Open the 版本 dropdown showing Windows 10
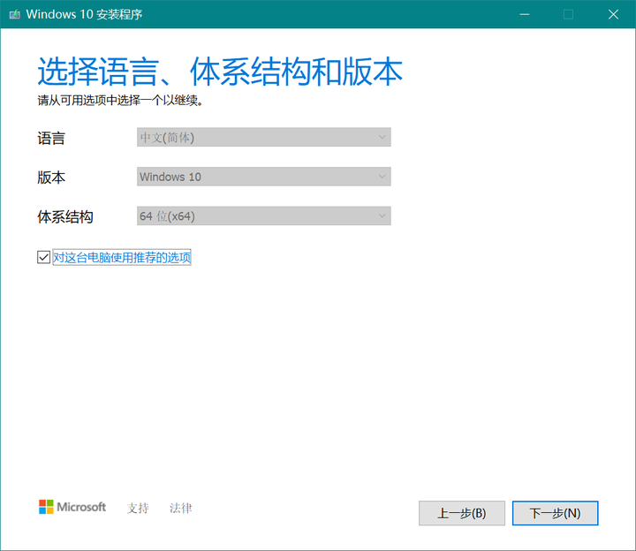Screen dimensions: 636x551 263,177
